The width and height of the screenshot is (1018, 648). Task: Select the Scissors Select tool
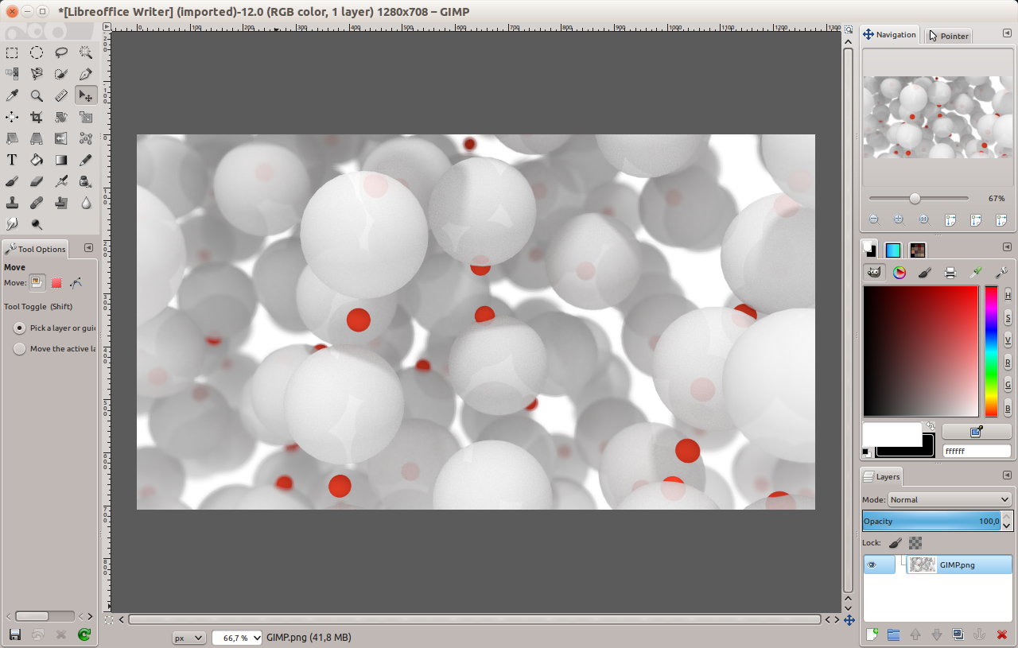(x=37, y=74)
